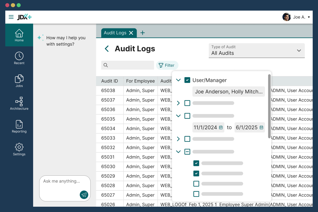The width and height of the screenshot is (318, 212).
Task: Click the Filter button
Action: [167, 65]
